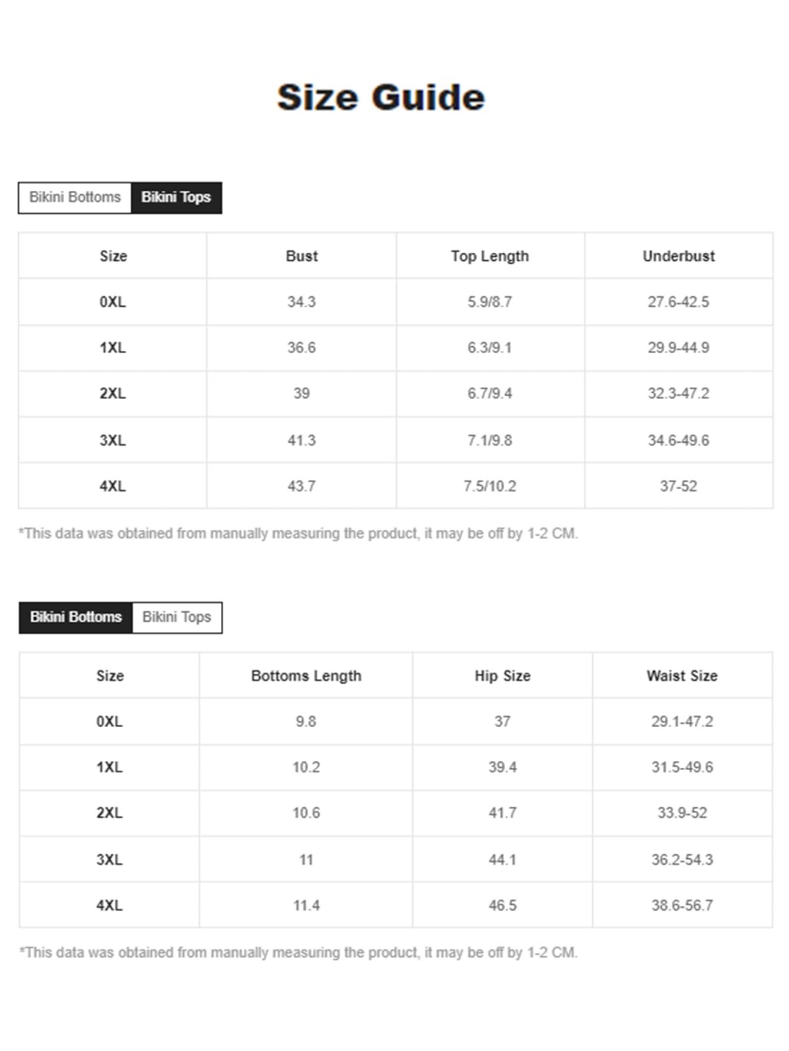789x1051 pixels.
Task: Select the 44.1 hip size value
Action: coord(502,860)
